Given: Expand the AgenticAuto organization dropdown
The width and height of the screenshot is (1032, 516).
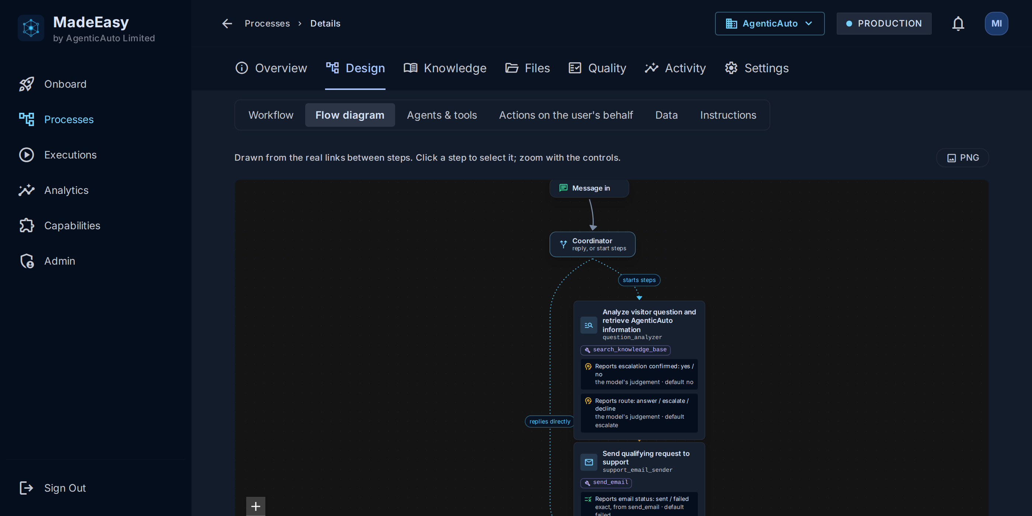Looking at the screenshot, I should 769,24.
